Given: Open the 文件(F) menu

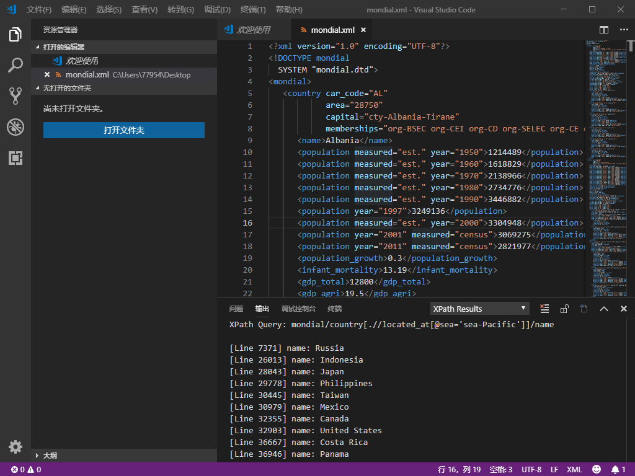Looking at the screenshot, I should tap(39, 10).
